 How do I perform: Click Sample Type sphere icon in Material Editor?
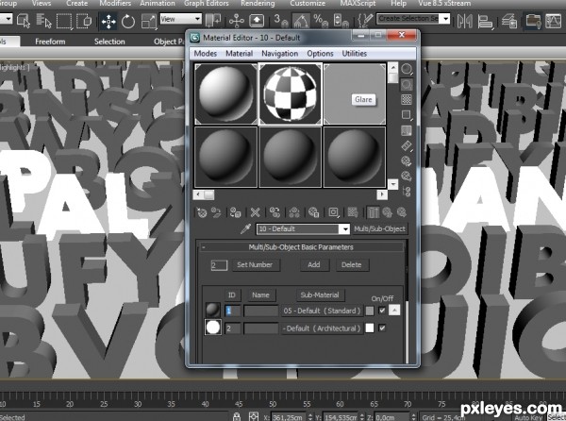pyautogui.click(x=407, y=69)
